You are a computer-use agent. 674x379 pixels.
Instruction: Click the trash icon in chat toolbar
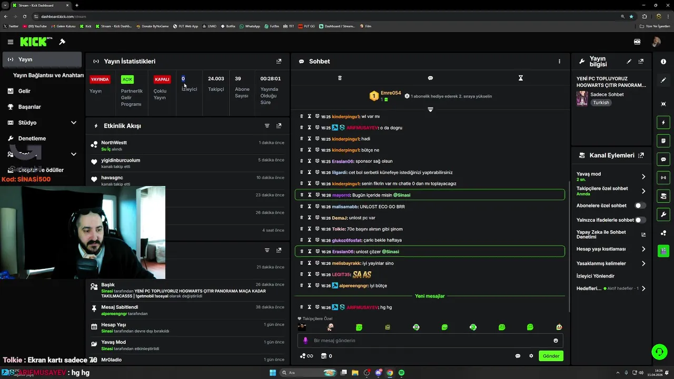coord(340,78)
